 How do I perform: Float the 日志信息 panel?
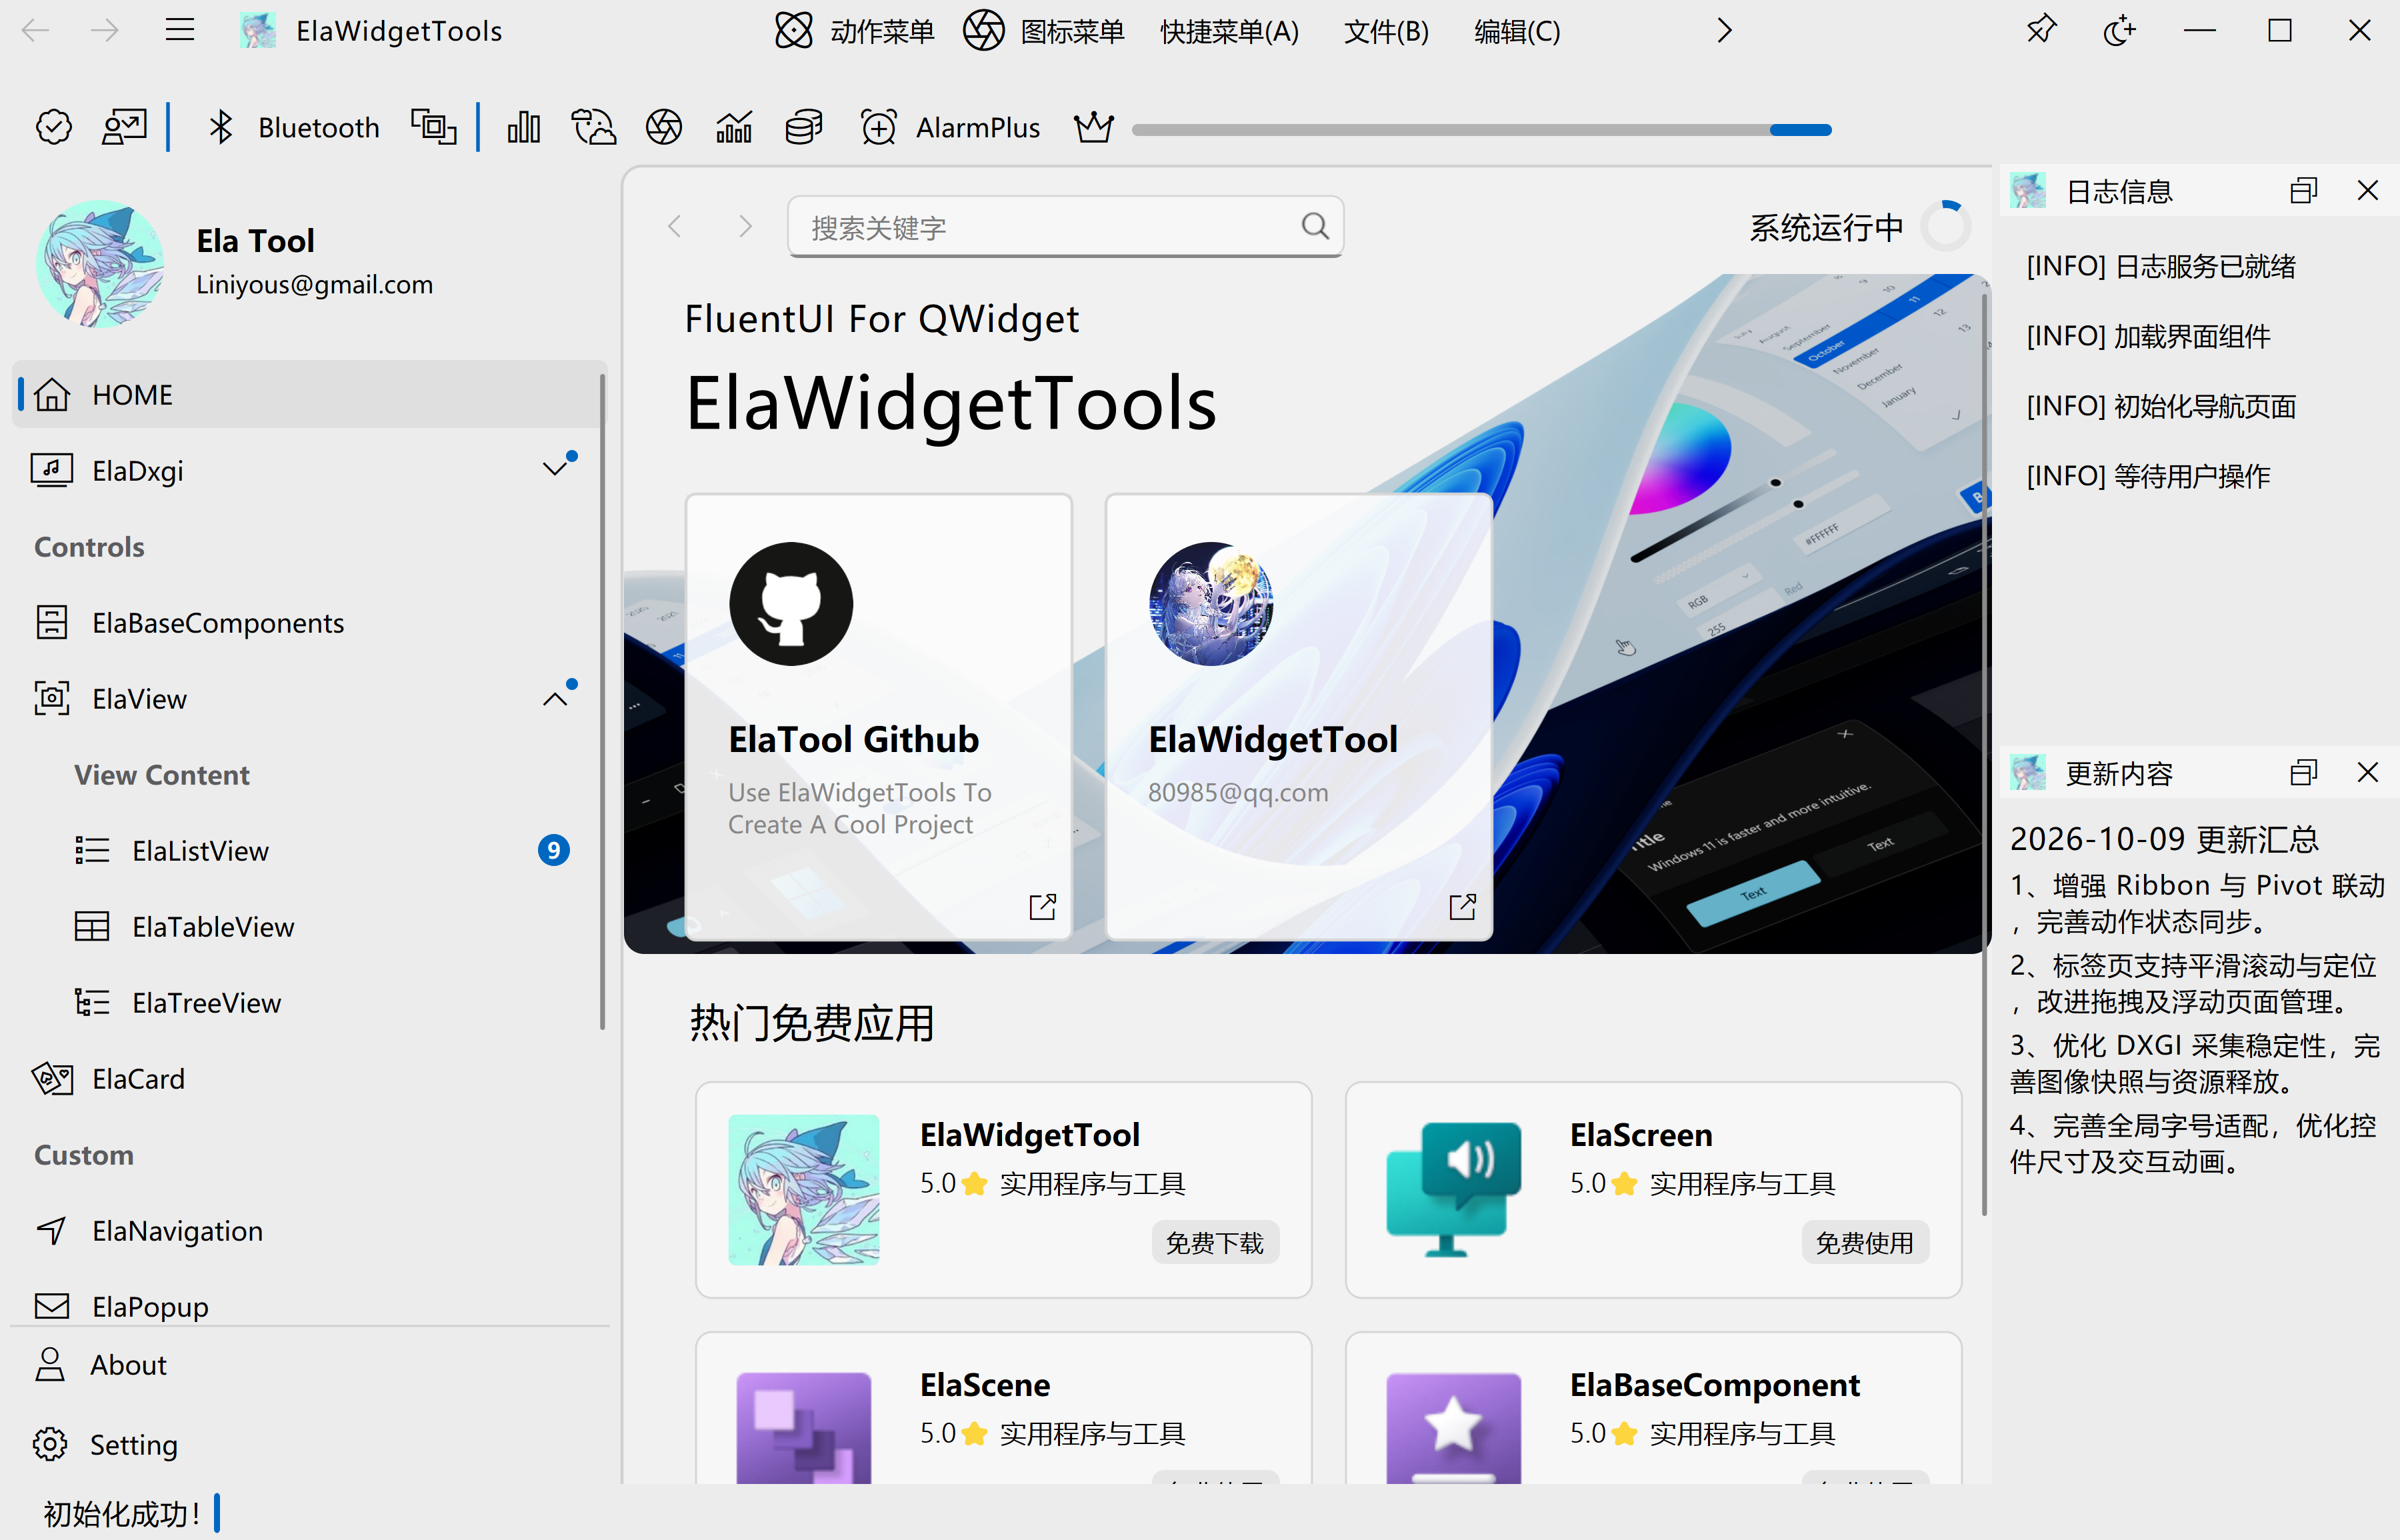(x=2303, y=190)
